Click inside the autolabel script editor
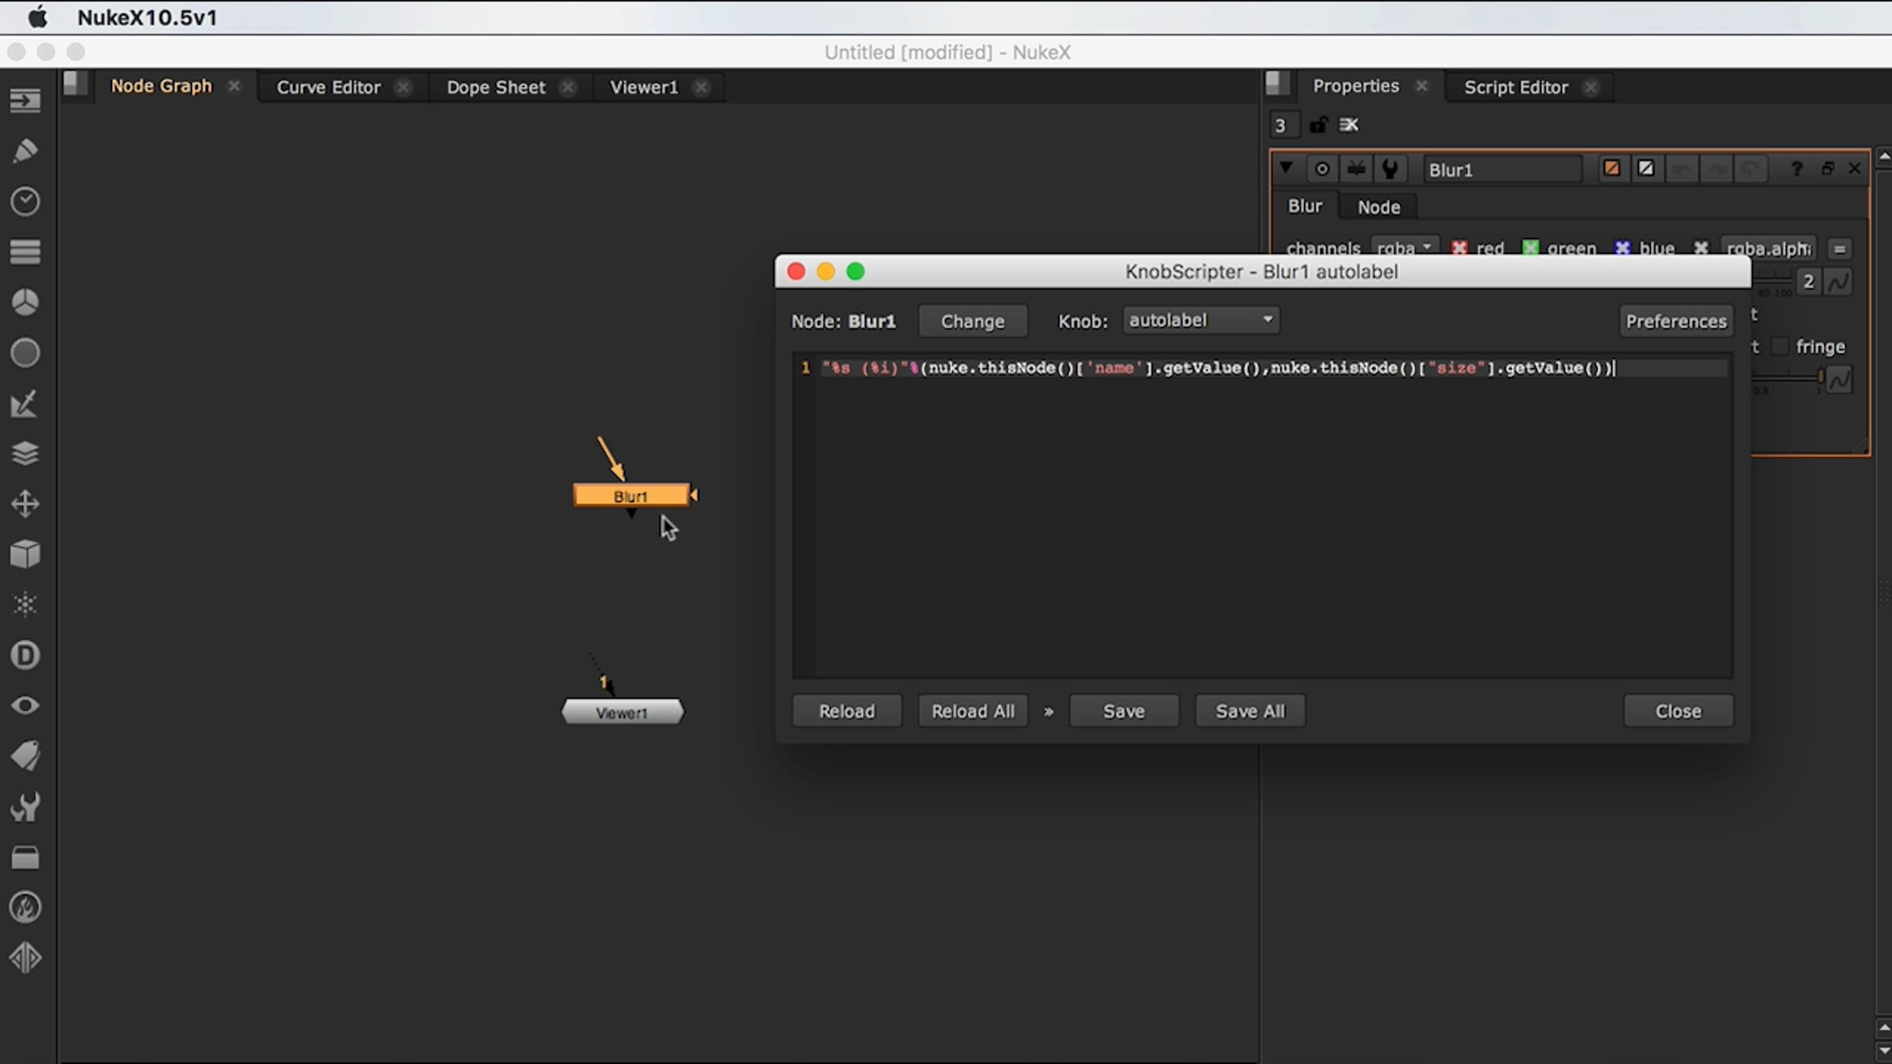 tap(1263, 515)
